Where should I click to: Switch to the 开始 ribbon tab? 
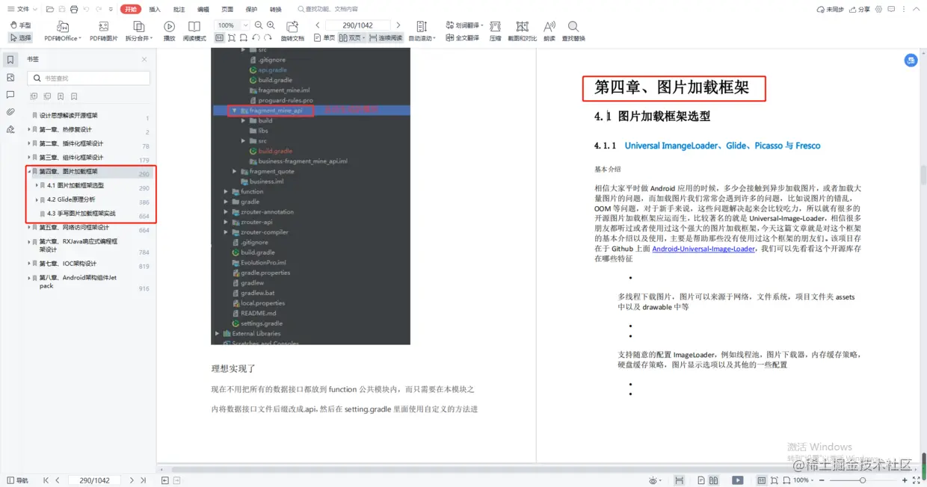(x=131, y=9)
